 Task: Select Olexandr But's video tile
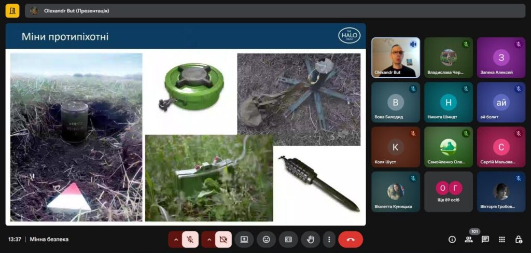click(396, 58)
